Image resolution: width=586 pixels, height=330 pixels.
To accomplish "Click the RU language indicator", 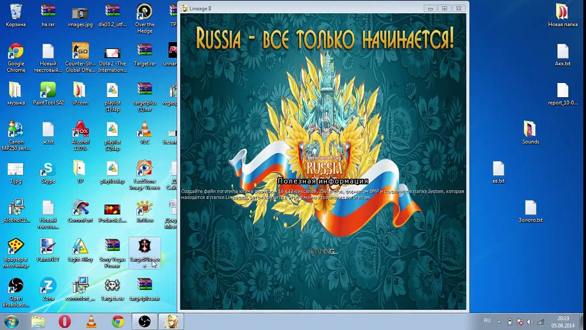I will (487, 321).
